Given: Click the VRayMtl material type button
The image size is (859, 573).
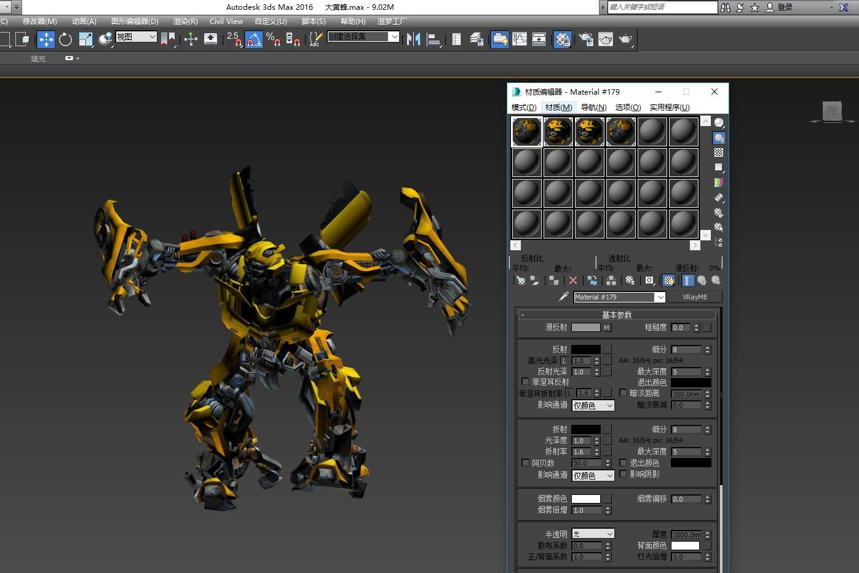Looking at the screenshot, I should click(x=695, y=297).
